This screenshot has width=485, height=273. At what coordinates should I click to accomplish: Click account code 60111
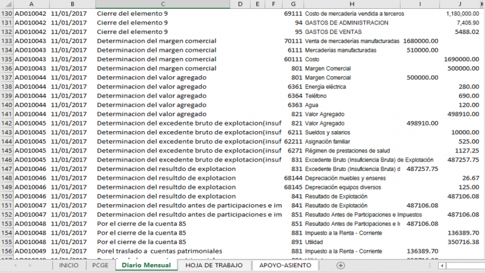[x=293, y=59]
